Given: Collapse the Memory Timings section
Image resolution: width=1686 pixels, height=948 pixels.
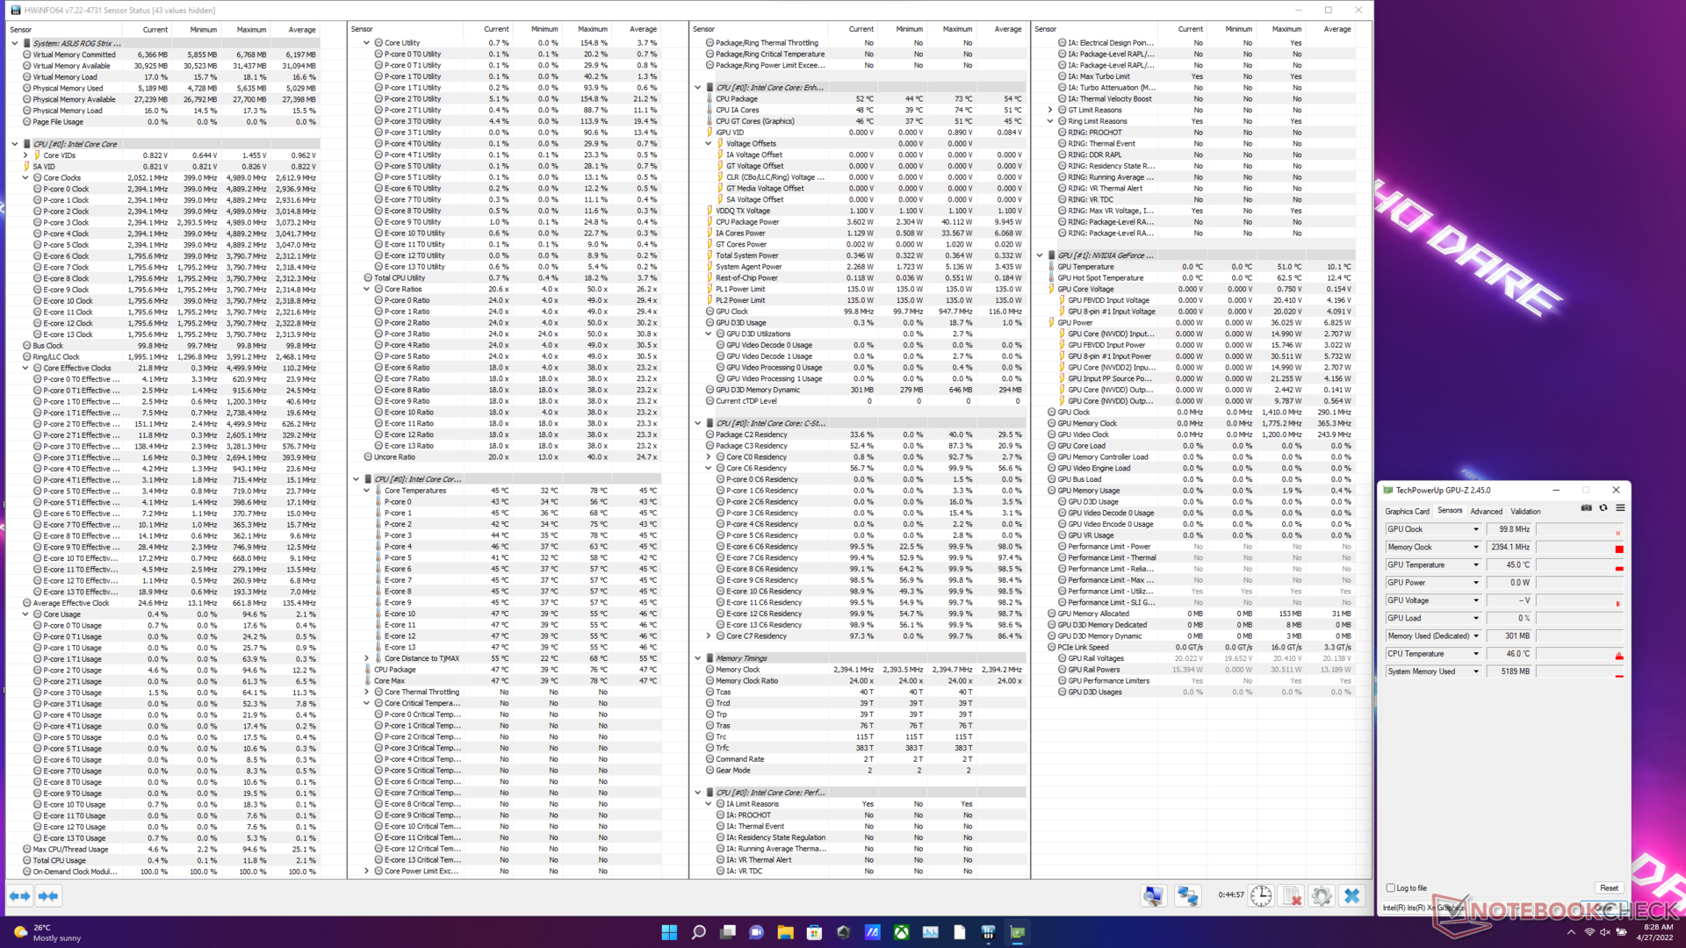Looking at the screenshot, I should coord(698,658).
